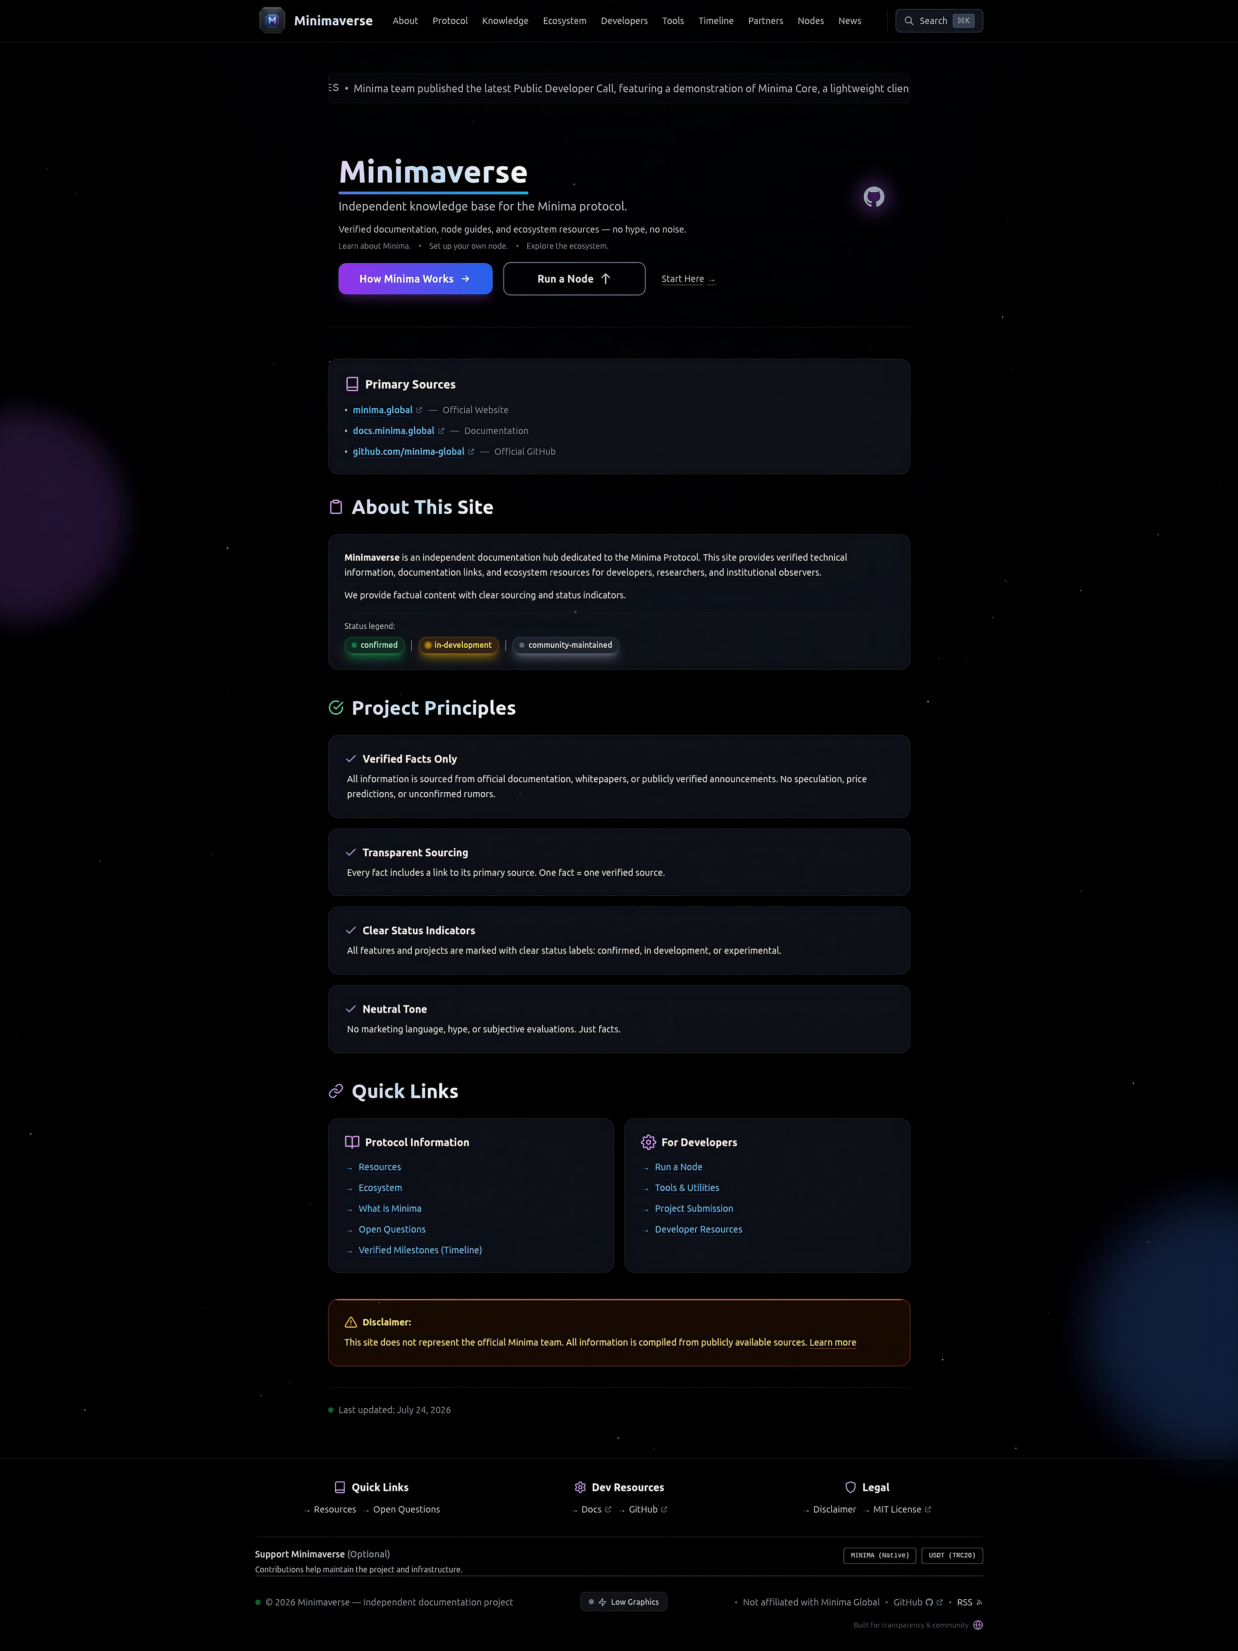Viewport: 1238px width, 1651px height.
Task: Open the About menu item
Action: pyautogui.click(x=406, y=21)
